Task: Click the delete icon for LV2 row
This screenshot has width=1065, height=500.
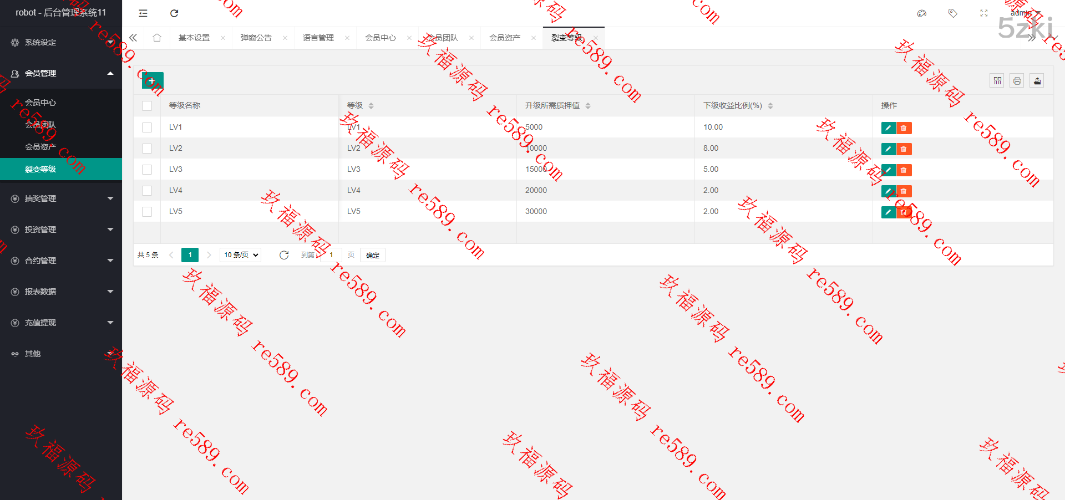Action: (x=904, y=149)
